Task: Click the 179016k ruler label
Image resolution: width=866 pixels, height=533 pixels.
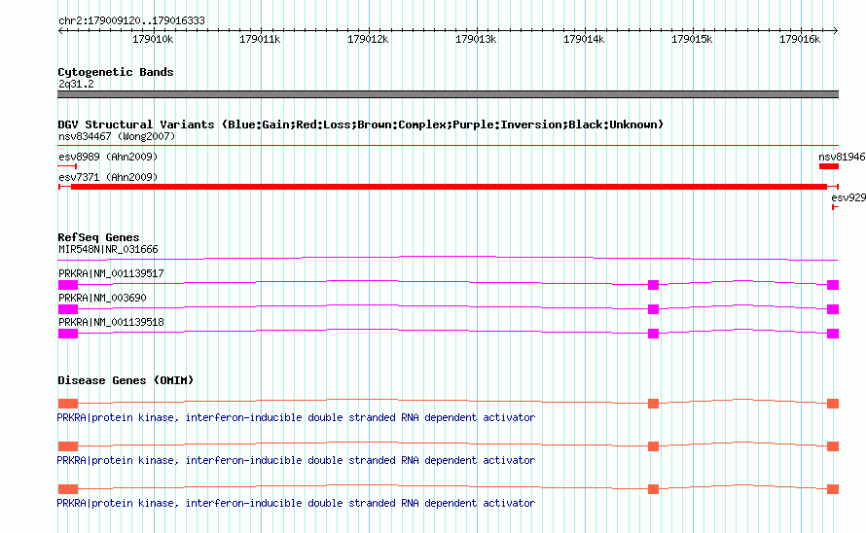Action: [800, 39]
